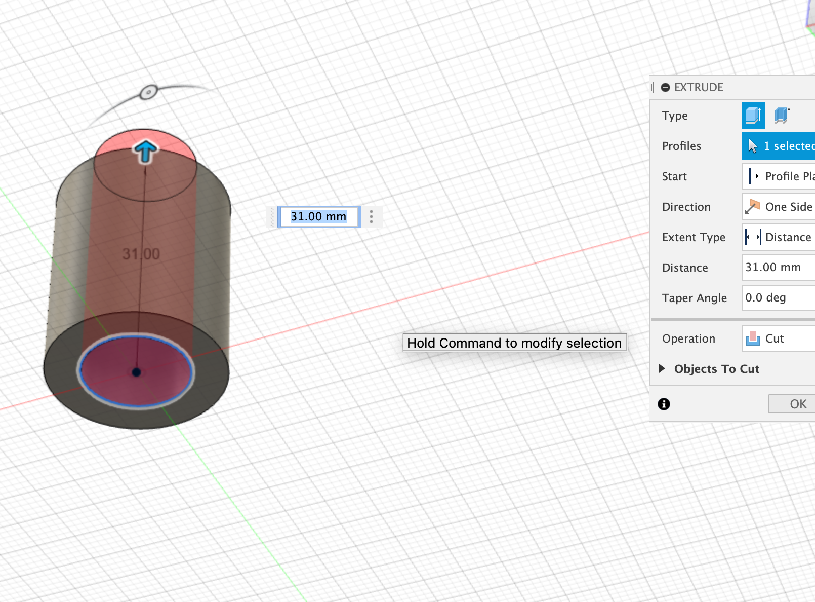The image size is (815, 602).
Task: Open options dots beside floating distance field
Action: point(371,216)
